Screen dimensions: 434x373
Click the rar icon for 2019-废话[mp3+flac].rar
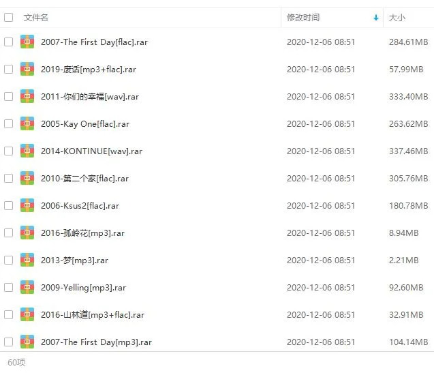point(27,69)
